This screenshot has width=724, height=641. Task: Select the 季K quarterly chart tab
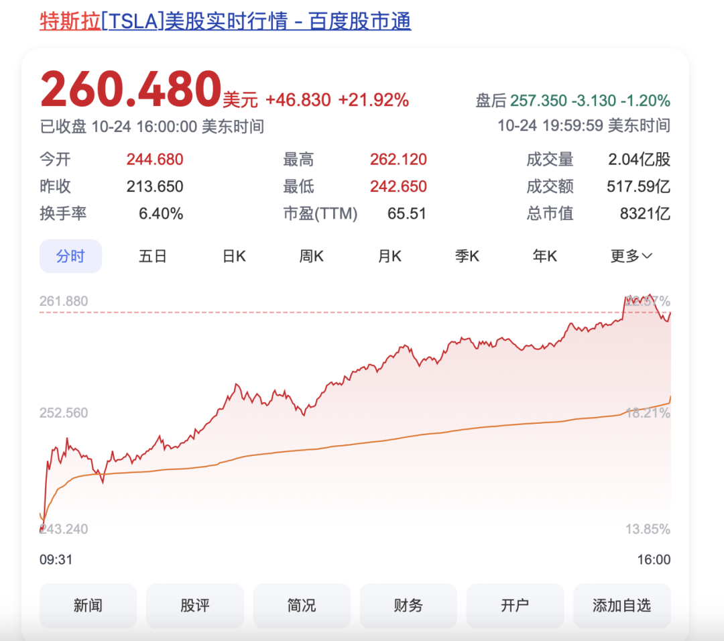point(467,255)
